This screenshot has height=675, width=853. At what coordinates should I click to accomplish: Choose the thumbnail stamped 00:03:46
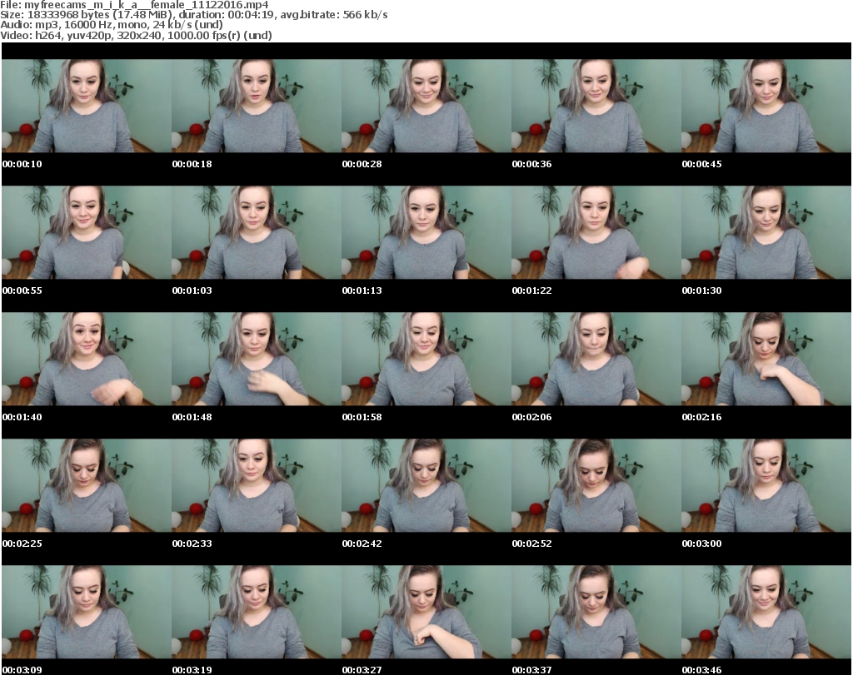[x=766, y=612]
